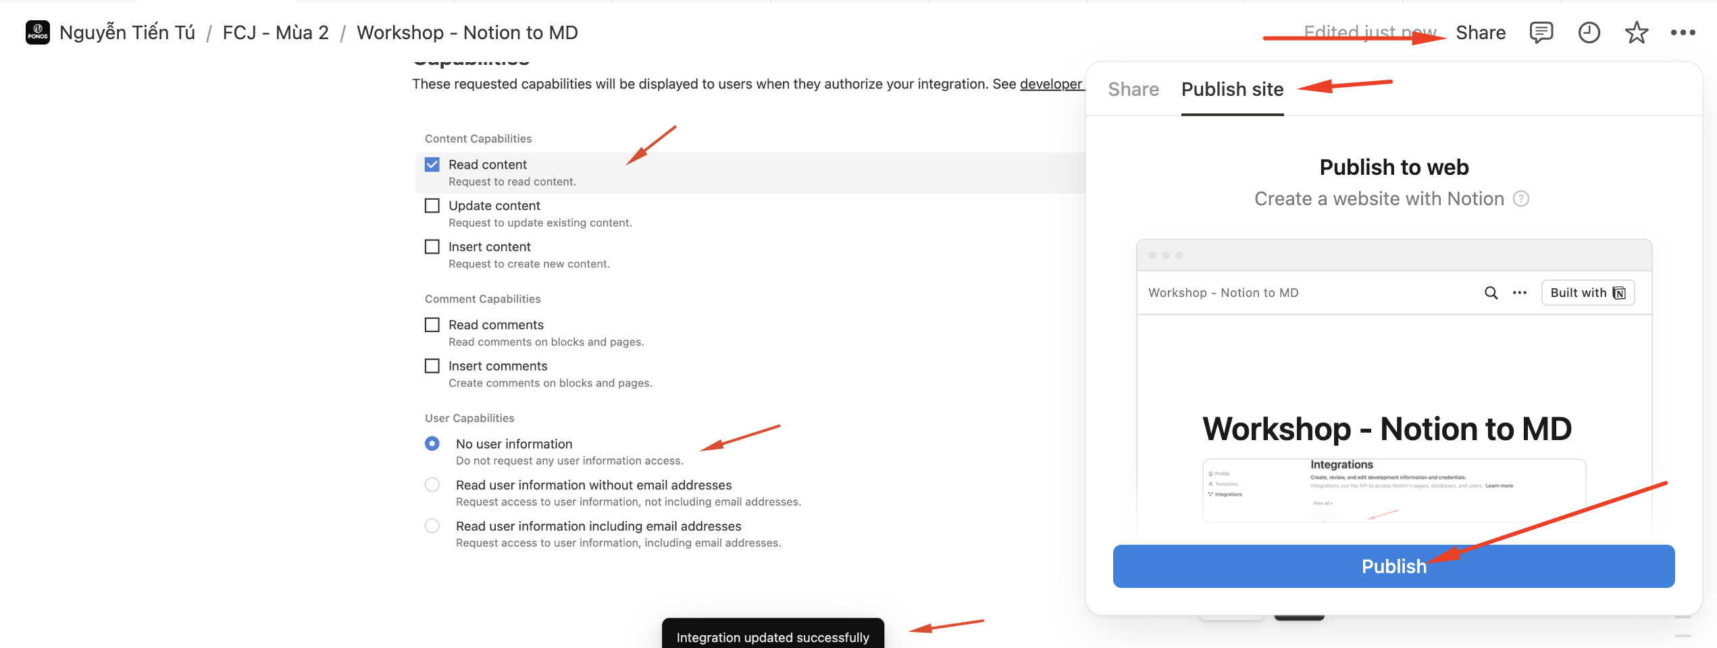Select Read user information including email addresses
Viewport: 1717px width, 648px height.
(432, 526)
